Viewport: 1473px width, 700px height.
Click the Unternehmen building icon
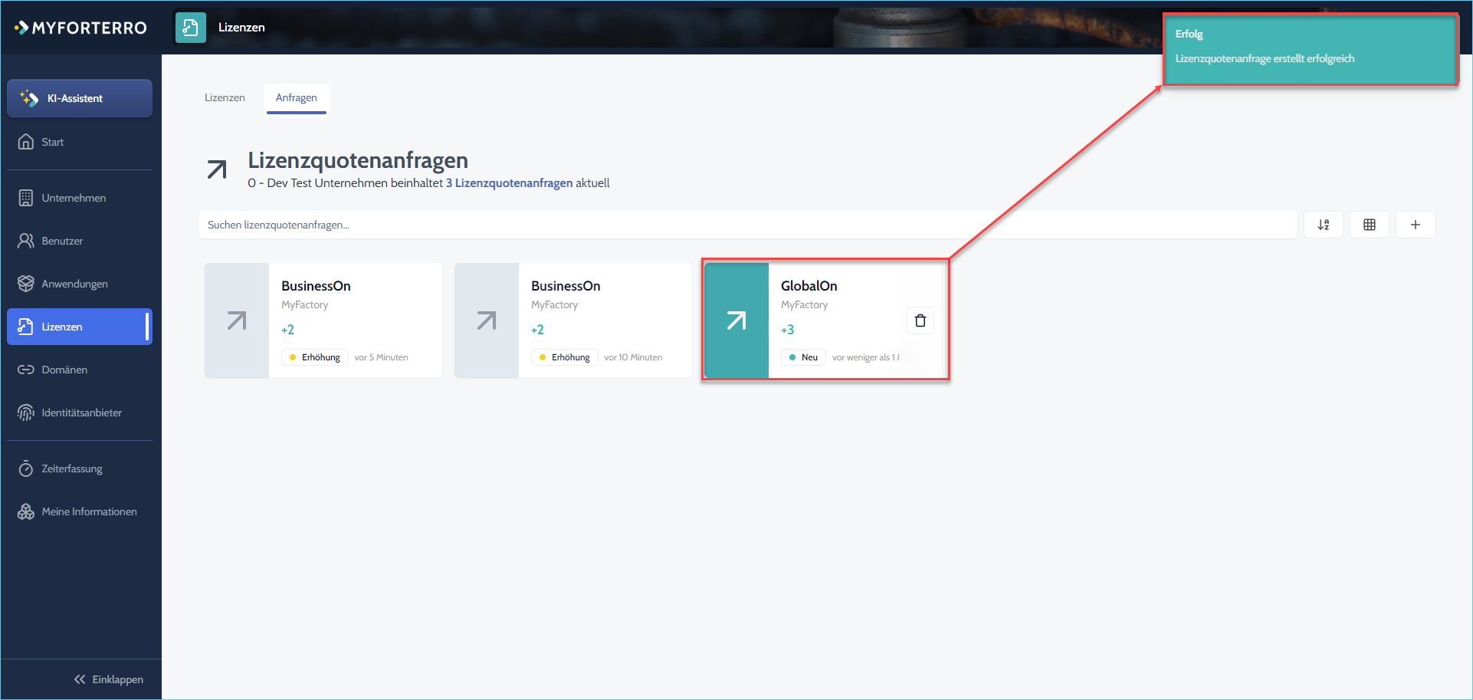click(26, 198)
